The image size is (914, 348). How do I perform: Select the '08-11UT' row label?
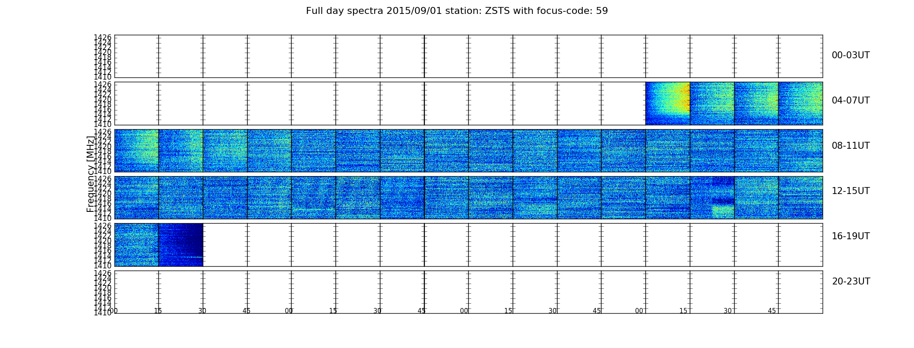(x=850, y=146)
